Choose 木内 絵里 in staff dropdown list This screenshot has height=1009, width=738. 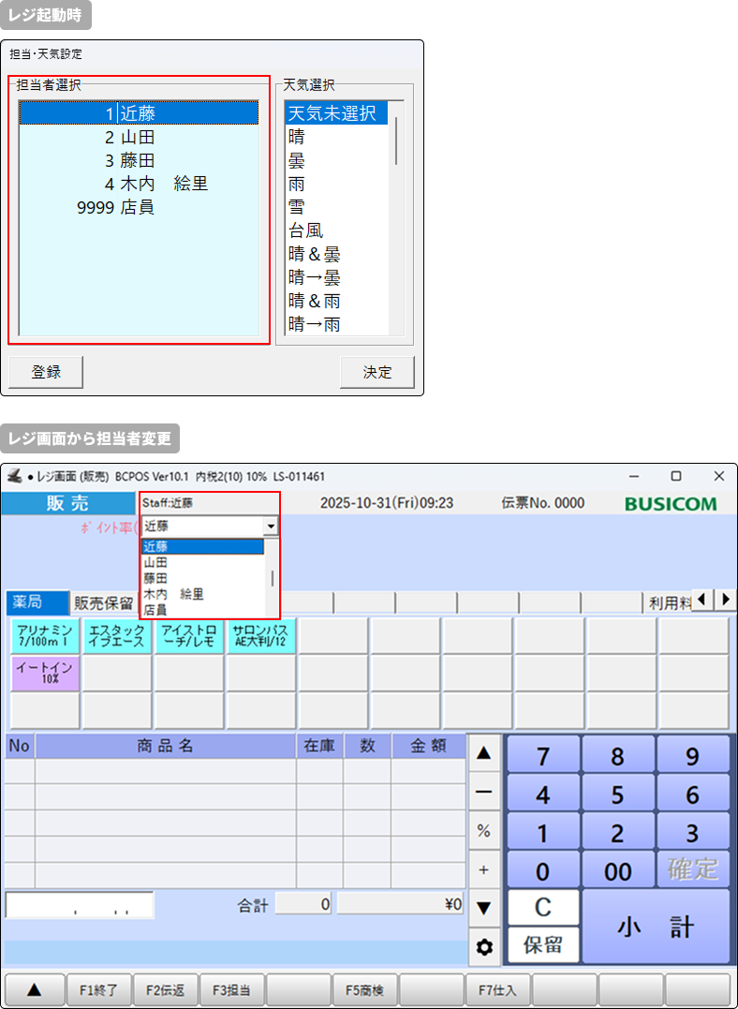173,594
